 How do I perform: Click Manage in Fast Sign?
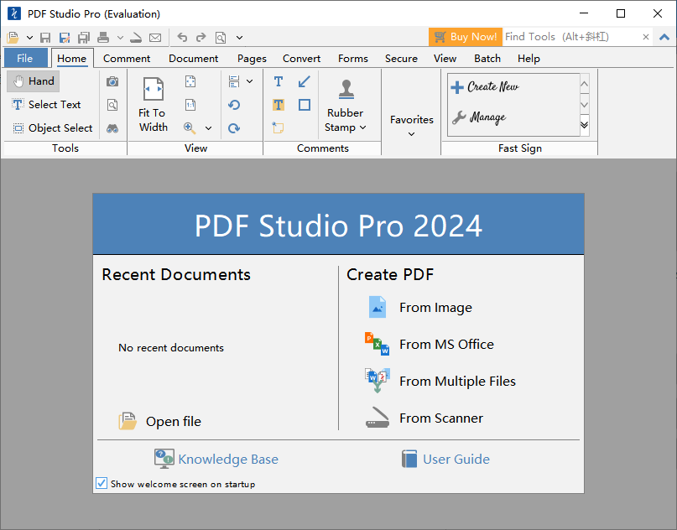(x=479, y=117)
